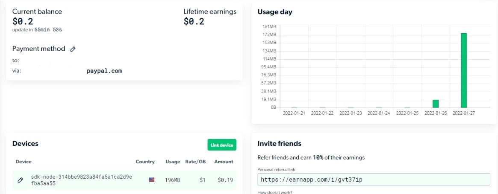Click the Amount column header
The width and height of the screenshot is (498, 194).
224,162
